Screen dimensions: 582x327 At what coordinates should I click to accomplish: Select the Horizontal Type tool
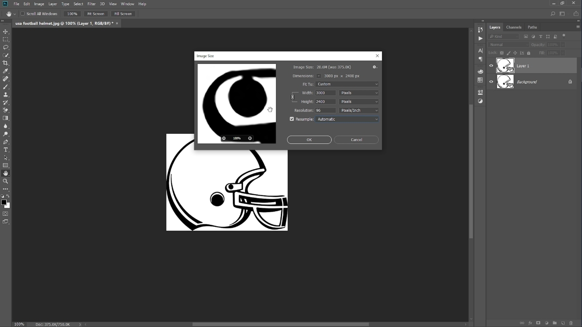(x=5, y=150)
